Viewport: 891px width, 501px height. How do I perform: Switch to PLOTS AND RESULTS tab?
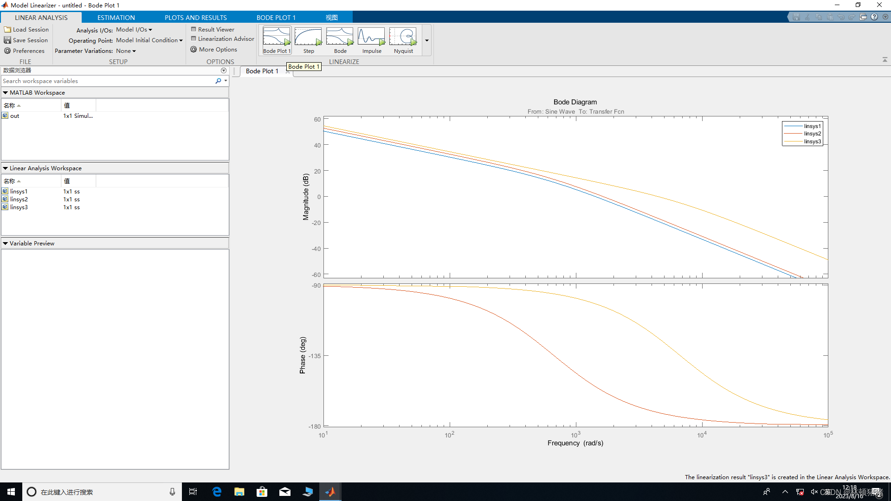tap(195, 18)
